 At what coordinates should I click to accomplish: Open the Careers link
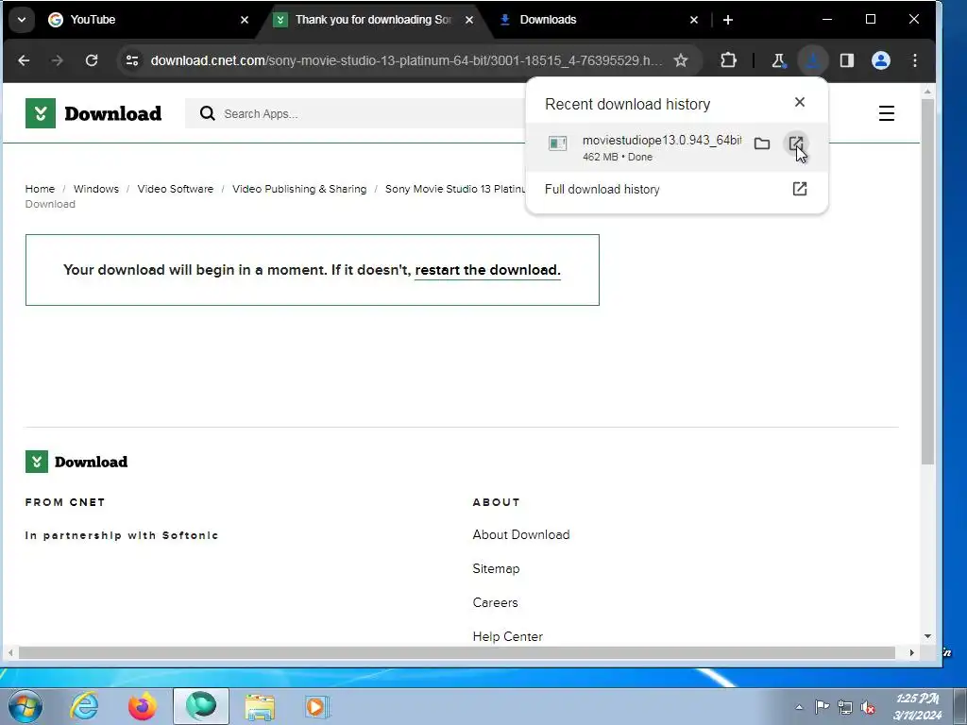coord(495,602)
